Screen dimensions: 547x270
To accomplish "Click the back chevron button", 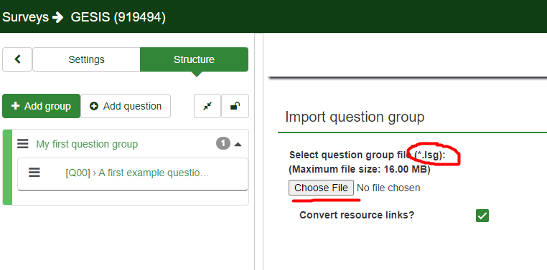I will pos(17,59).
